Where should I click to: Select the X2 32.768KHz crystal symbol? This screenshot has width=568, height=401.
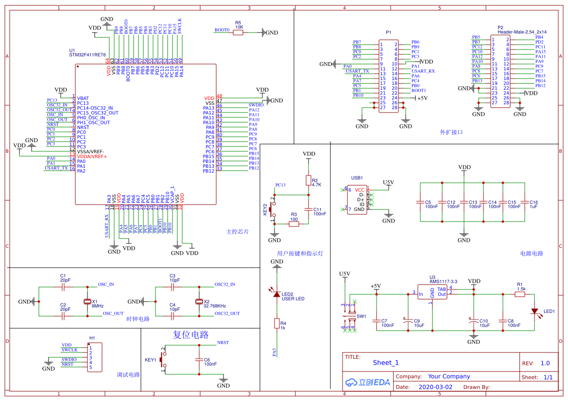pos(199,302)
